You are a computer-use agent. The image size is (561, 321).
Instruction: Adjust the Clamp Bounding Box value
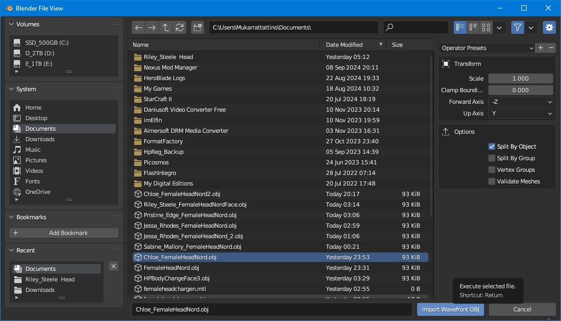(521, 90)
